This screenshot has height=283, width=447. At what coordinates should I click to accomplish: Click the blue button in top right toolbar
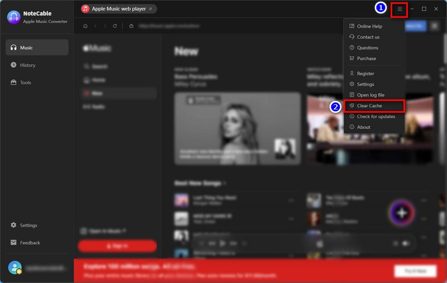(416, 26)
